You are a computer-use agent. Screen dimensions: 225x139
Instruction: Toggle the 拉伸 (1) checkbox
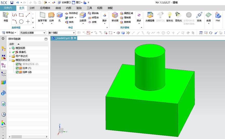point(17,68)
